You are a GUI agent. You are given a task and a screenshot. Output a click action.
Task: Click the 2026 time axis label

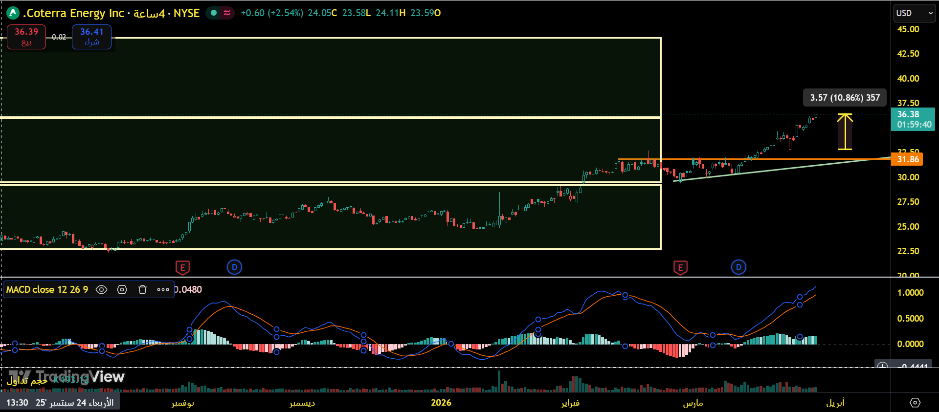(x=441, y=403)
